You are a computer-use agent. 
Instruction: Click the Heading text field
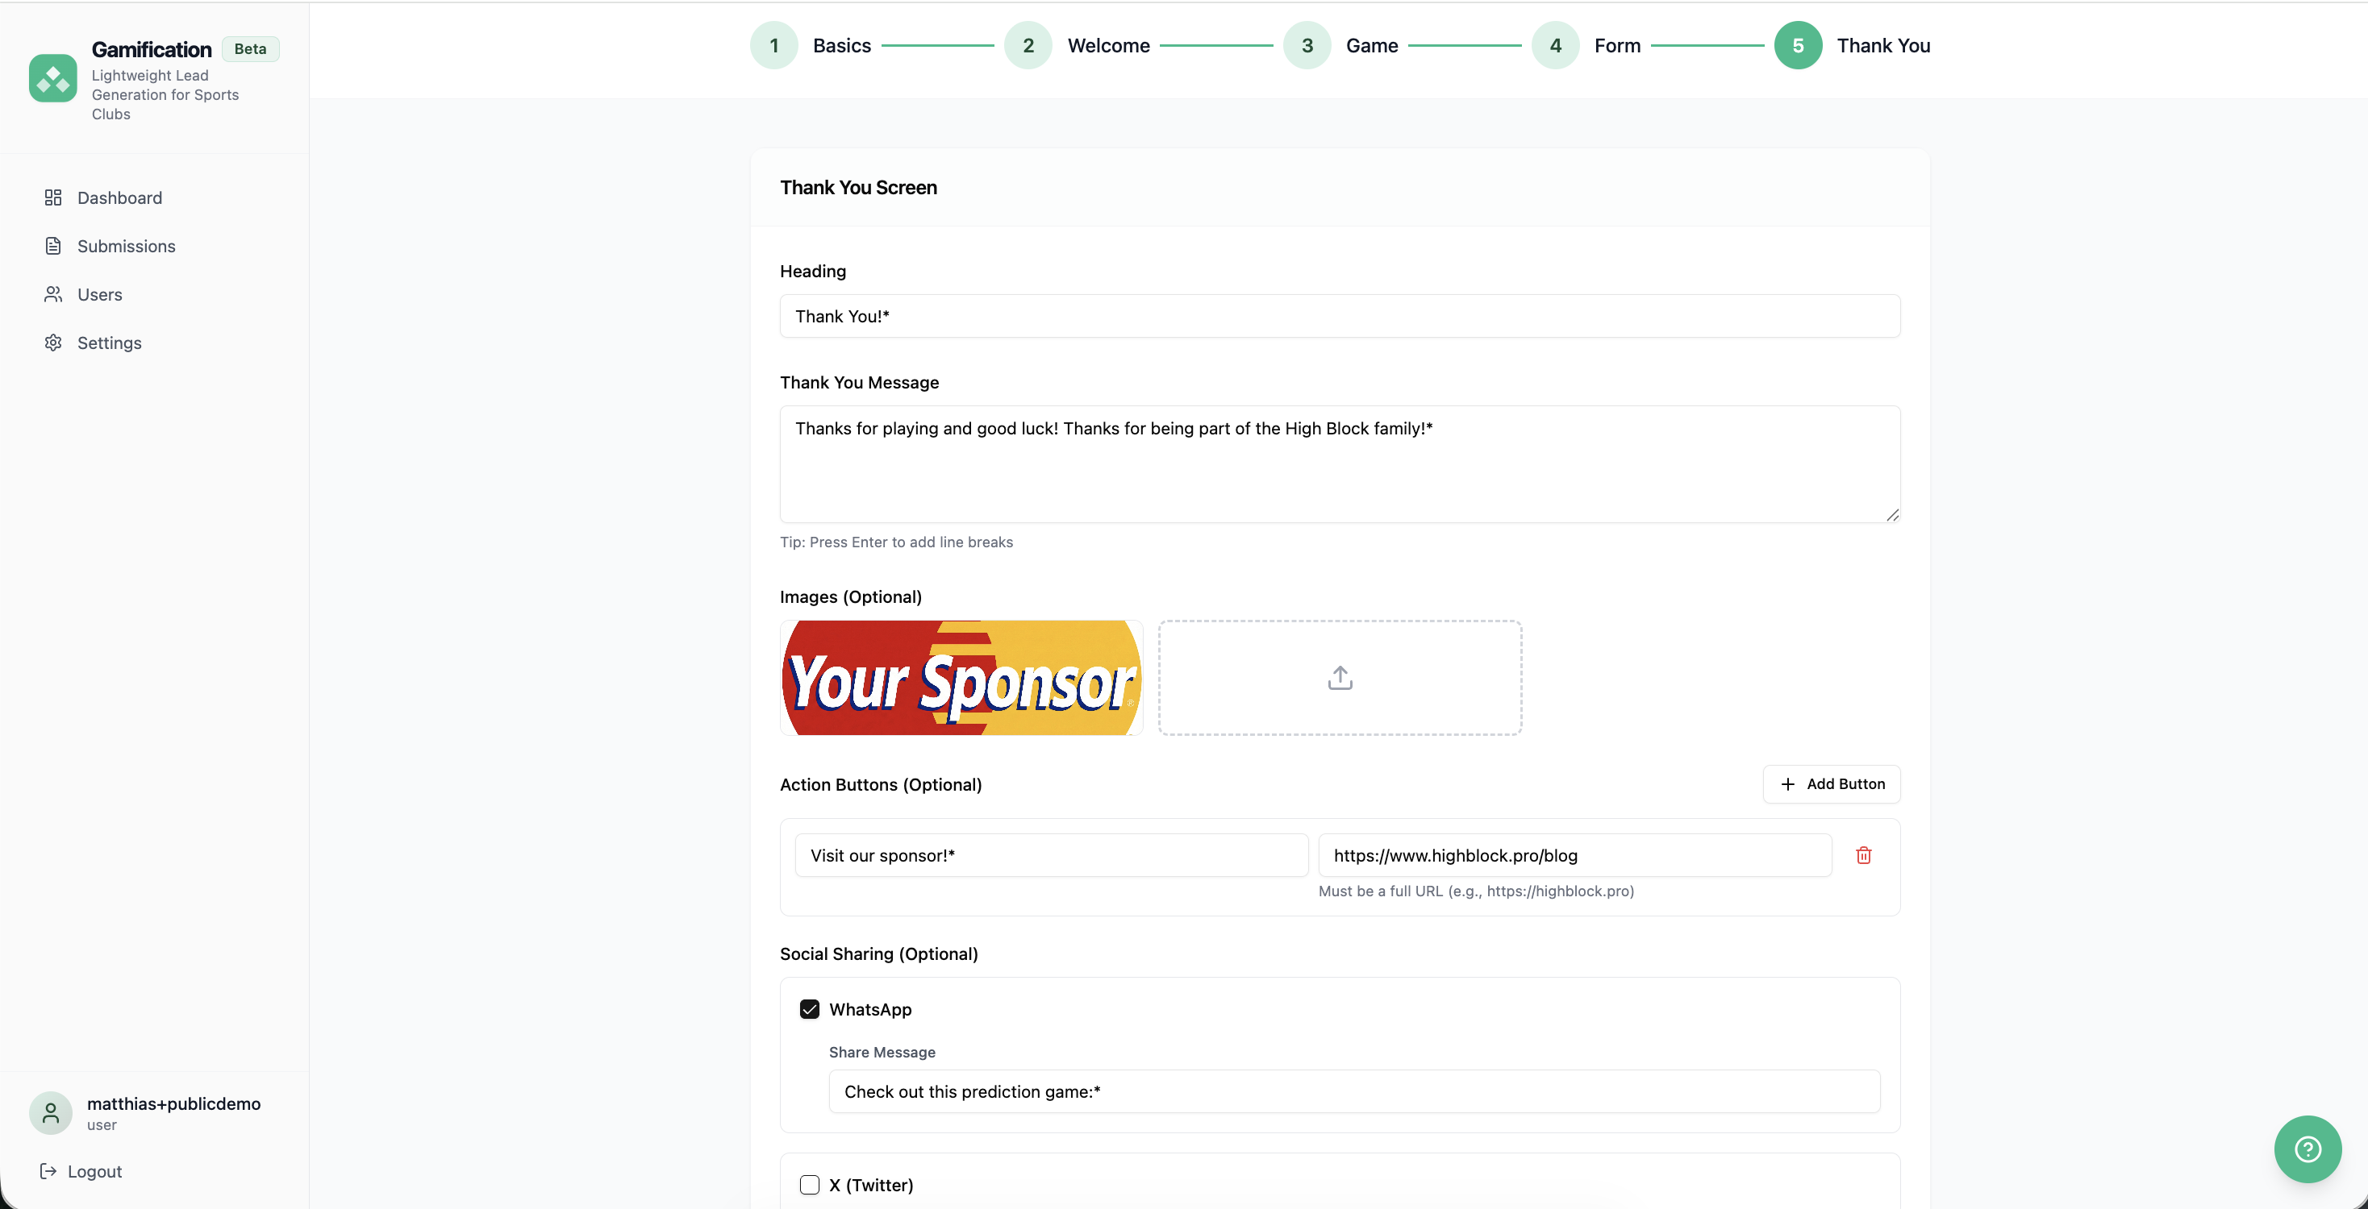coord(1338,316)
